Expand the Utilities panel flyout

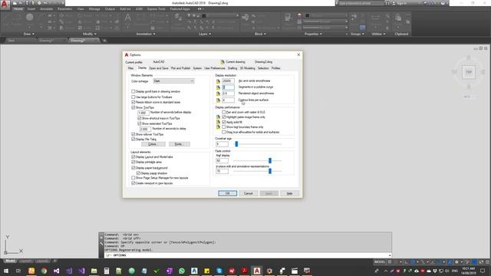coord(378,34)
